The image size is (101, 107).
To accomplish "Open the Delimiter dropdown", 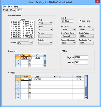I will point(45,43).
